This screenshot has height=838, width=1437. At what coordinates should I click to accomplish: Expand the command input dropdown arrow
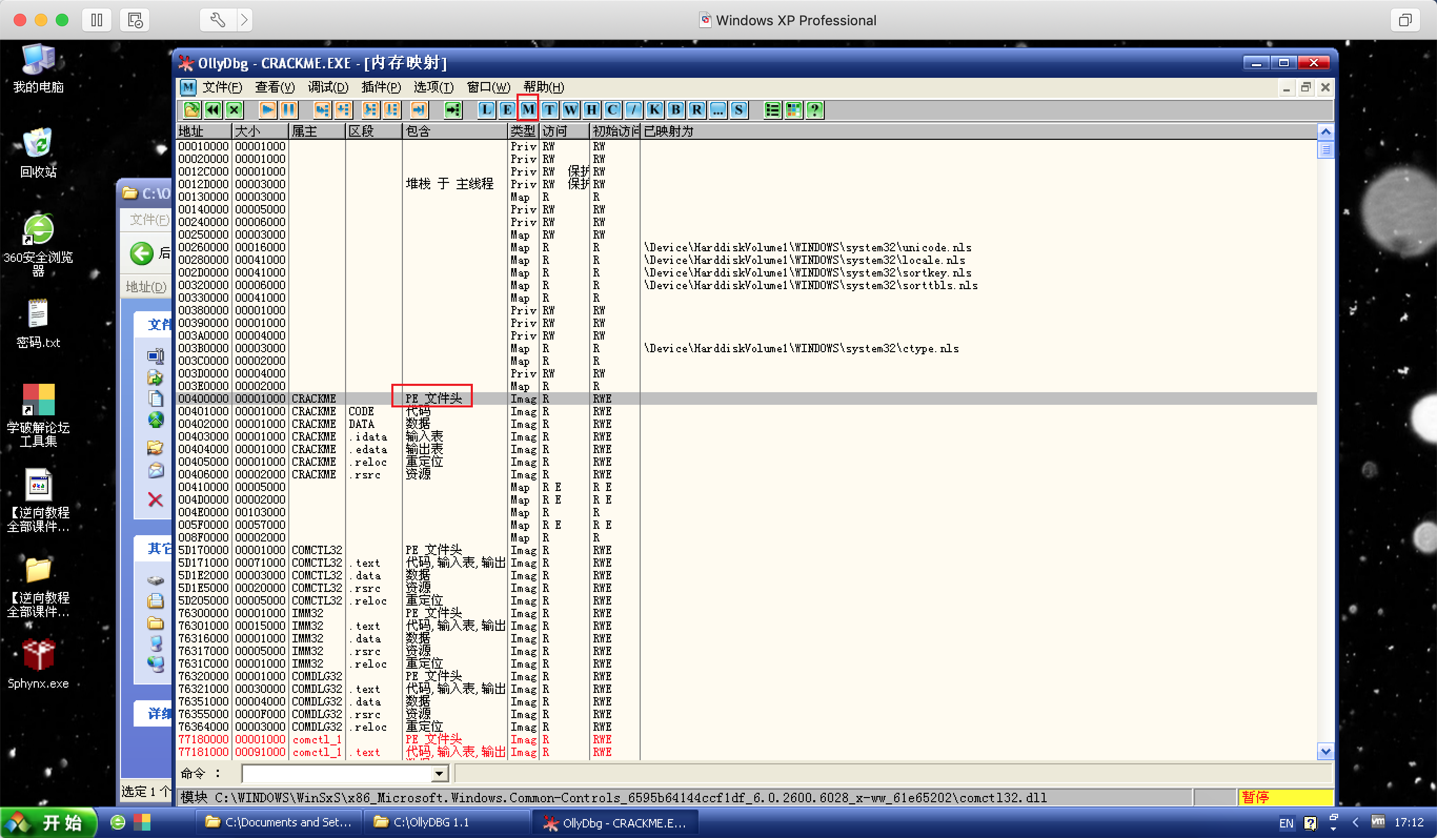pyautogui.click(x=439, y=773)
